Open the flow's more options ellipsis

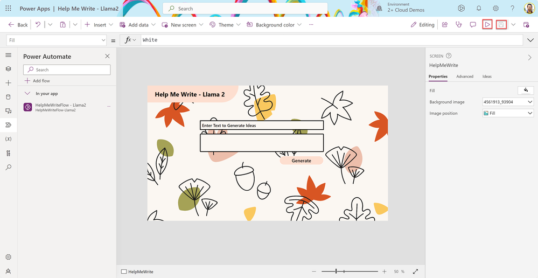point(109,107)
